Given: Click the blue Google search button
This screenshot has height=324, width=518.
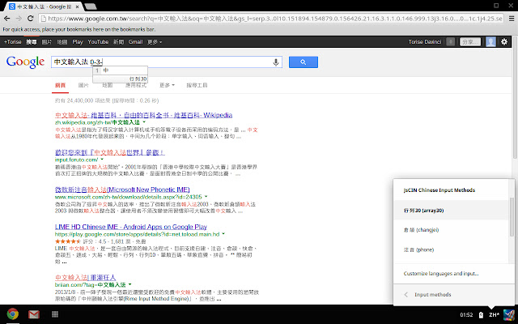Looking at the screenshot, I should click(303, 62).
